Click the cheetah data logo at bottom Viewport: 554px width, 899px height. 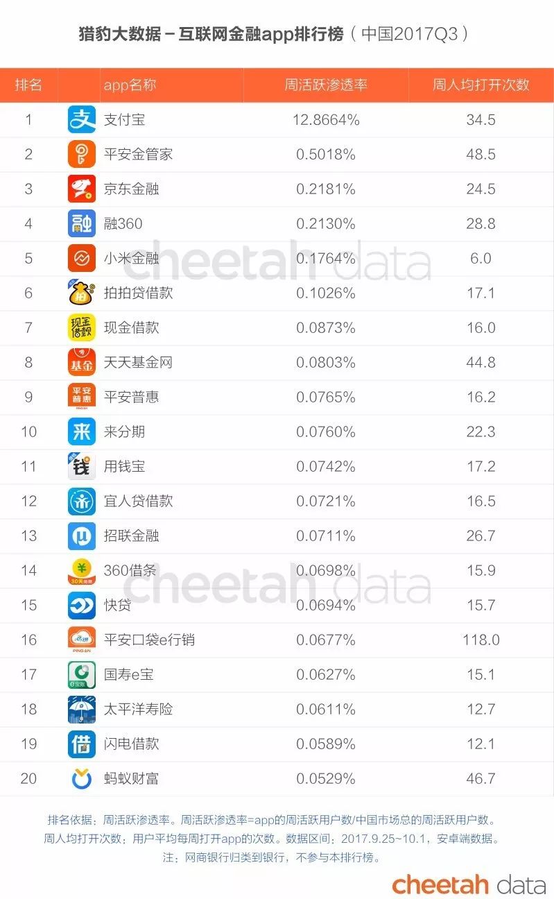click(x=469, y=884)
